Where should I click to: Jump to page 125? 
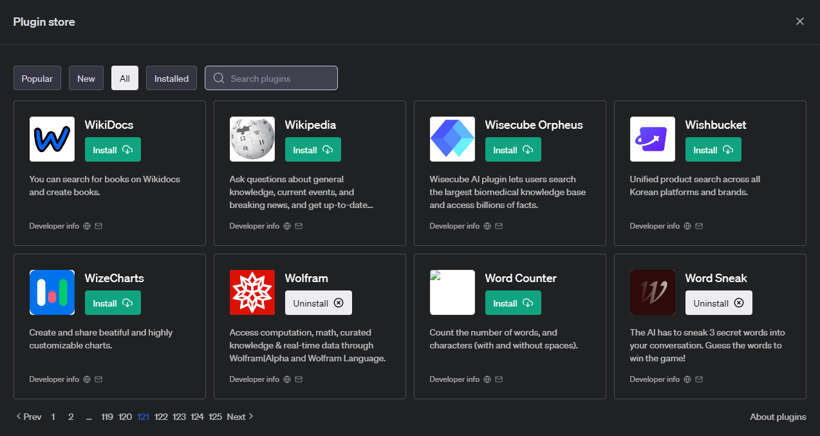pyautogui.click(x=215, y=417)
